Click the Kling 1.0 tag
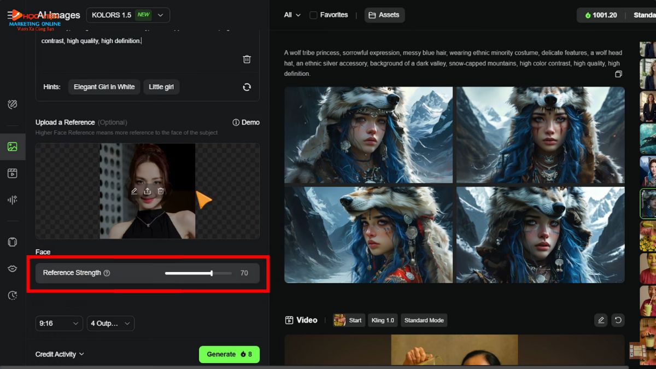Screen dimensions: 656x369 coord(383,320)
